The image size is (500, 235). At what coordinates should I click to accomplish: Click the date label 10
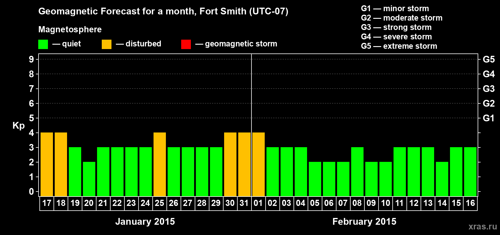386,203
